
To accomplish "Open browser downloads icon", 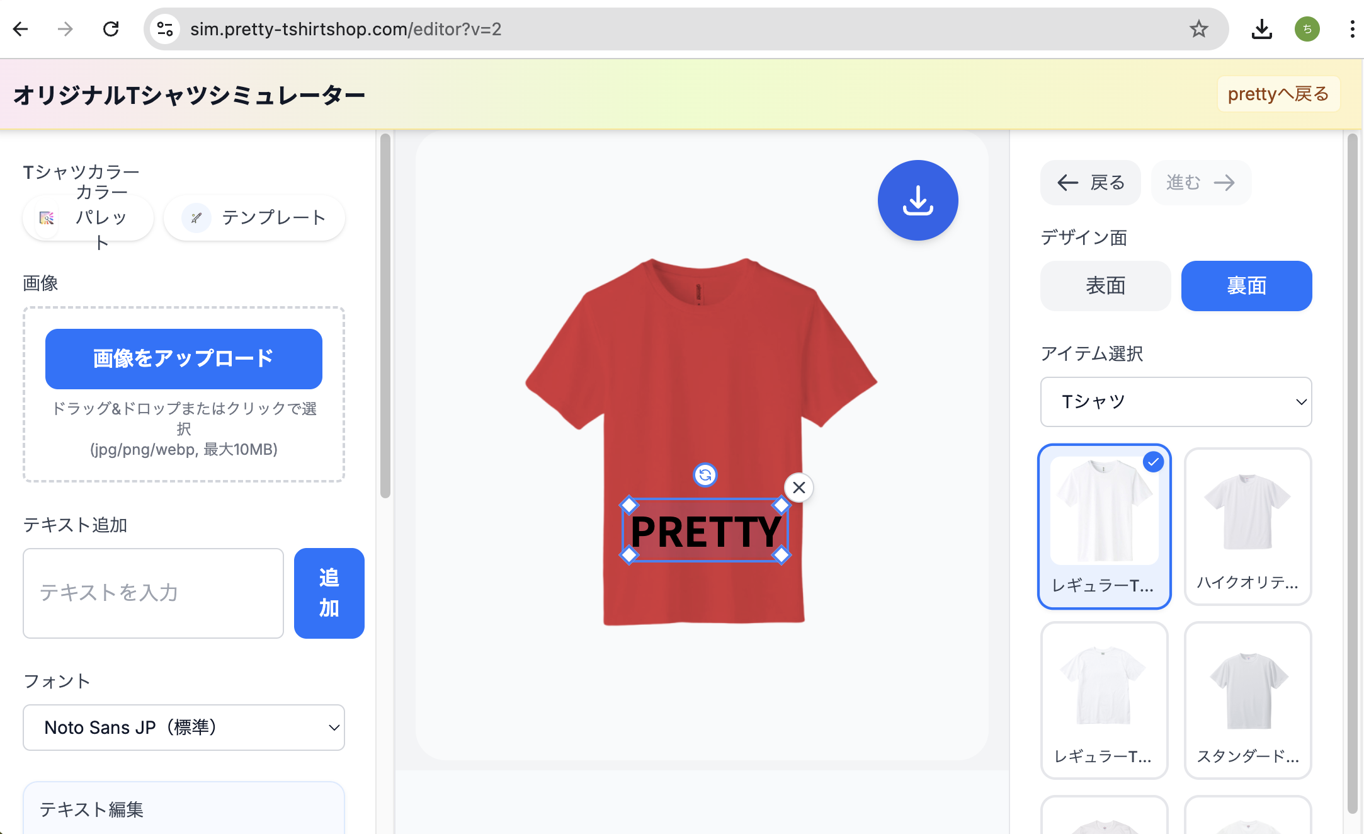I will tap(1261, 29).
